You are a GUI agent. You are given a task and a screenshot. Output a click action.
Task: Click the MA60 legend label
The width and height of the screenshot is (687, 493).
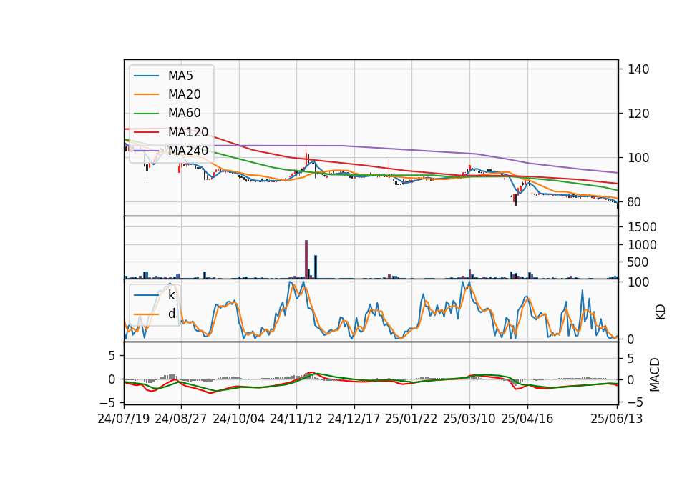coord(184,113)
